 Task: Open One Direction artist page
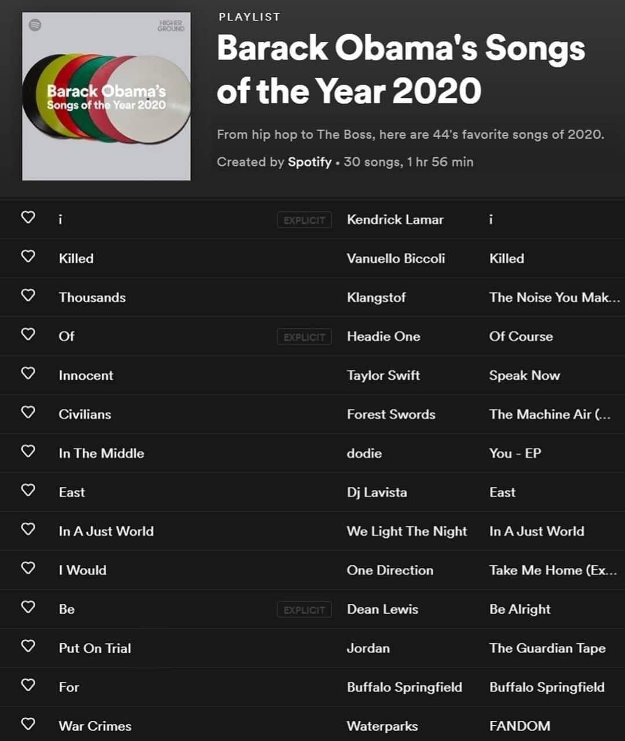[390, 570]
